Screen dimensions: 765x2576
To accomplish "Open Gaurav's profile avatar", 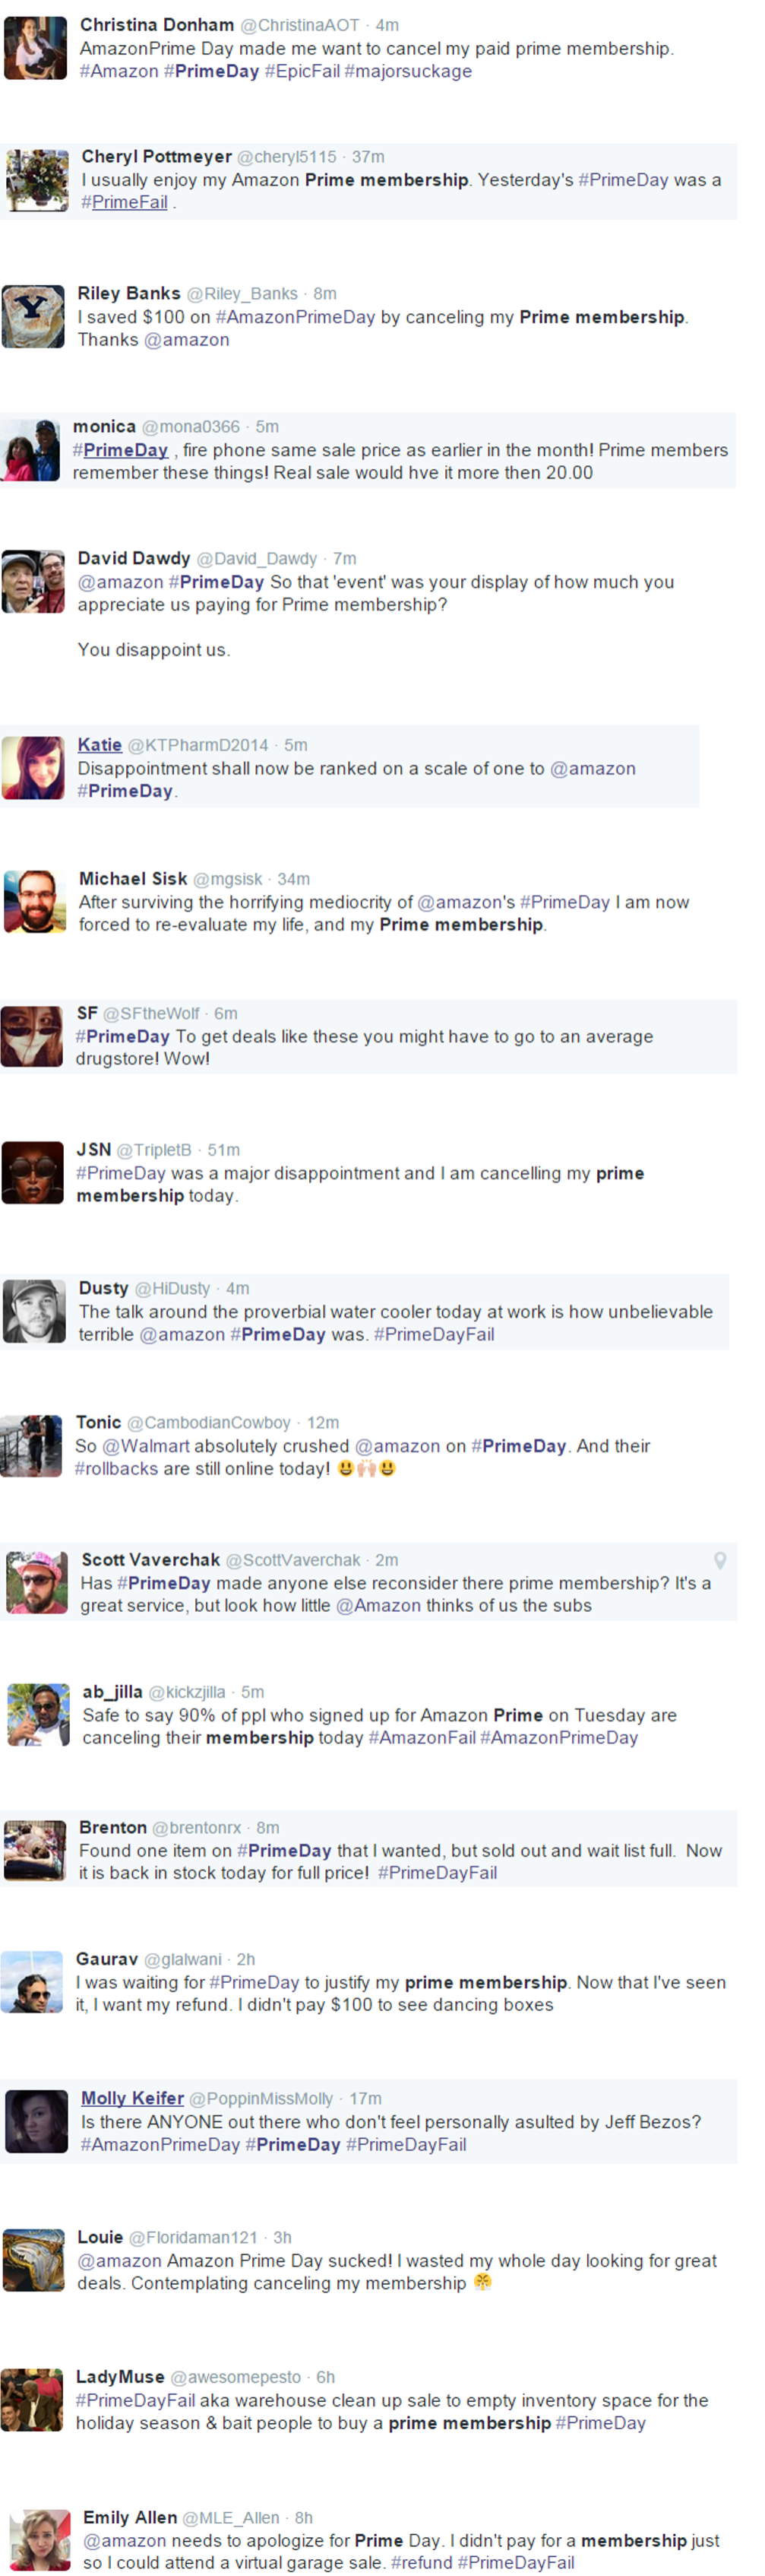I will click(x=32, y=1981).
